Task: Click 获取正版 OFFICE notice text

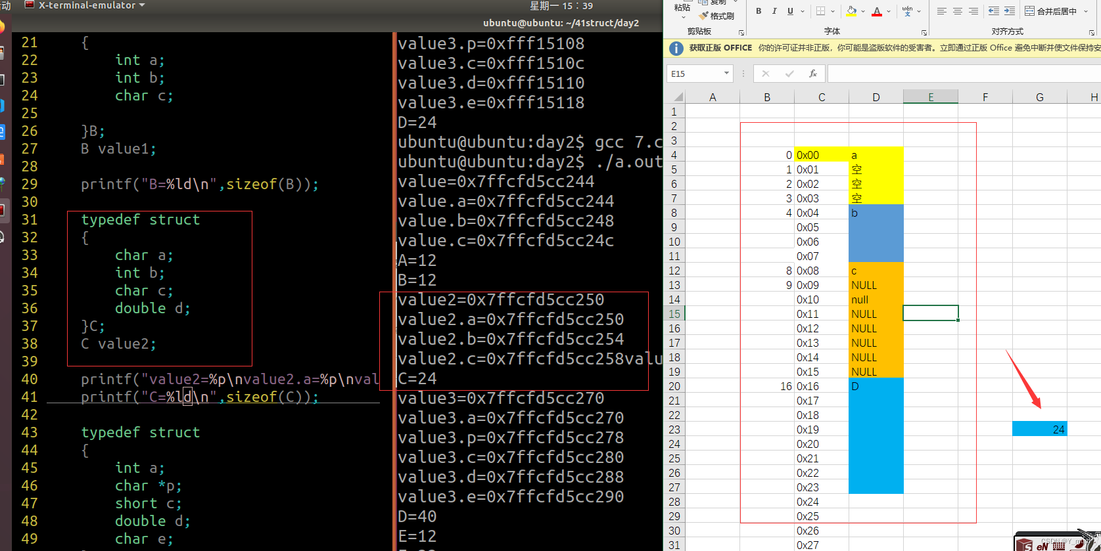Action: pyautogui.click(x=720, y=48)
